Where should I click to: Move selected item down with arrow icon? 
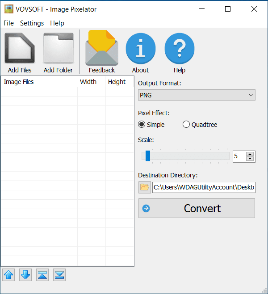25,275
